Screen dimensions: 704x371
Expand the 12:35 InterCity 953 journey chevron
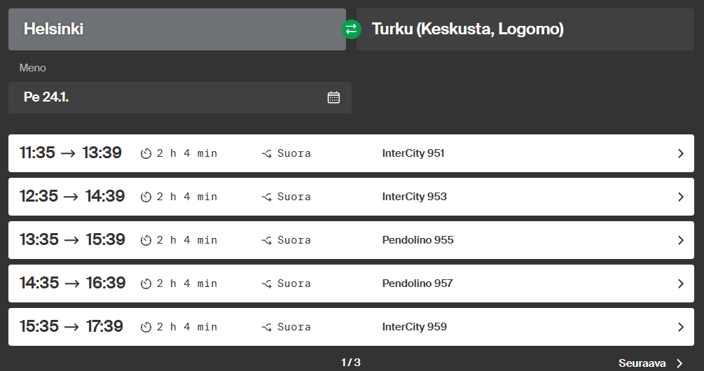point(680,197)
